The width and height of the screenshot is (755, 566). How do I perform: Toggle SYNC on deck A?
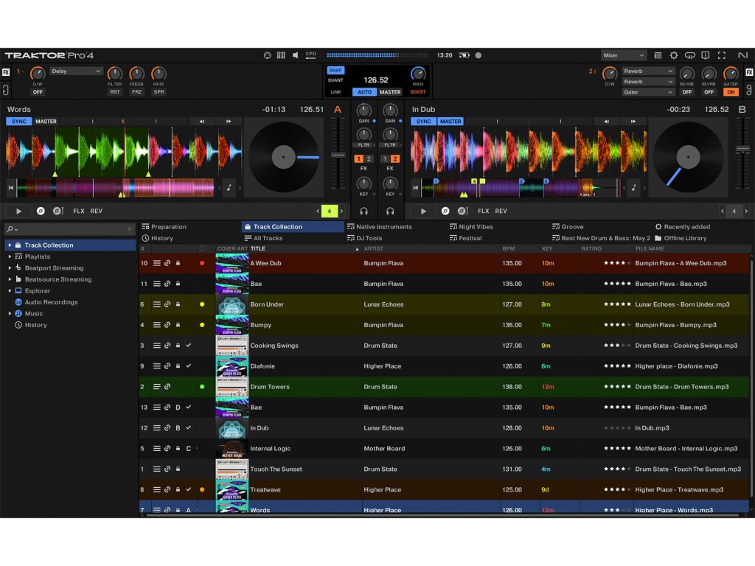[x=18, y=122]
